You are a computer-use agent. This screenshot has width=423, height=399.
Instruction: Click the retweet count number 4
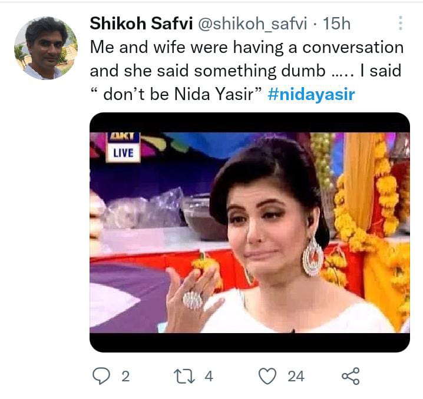pos(209,376)
